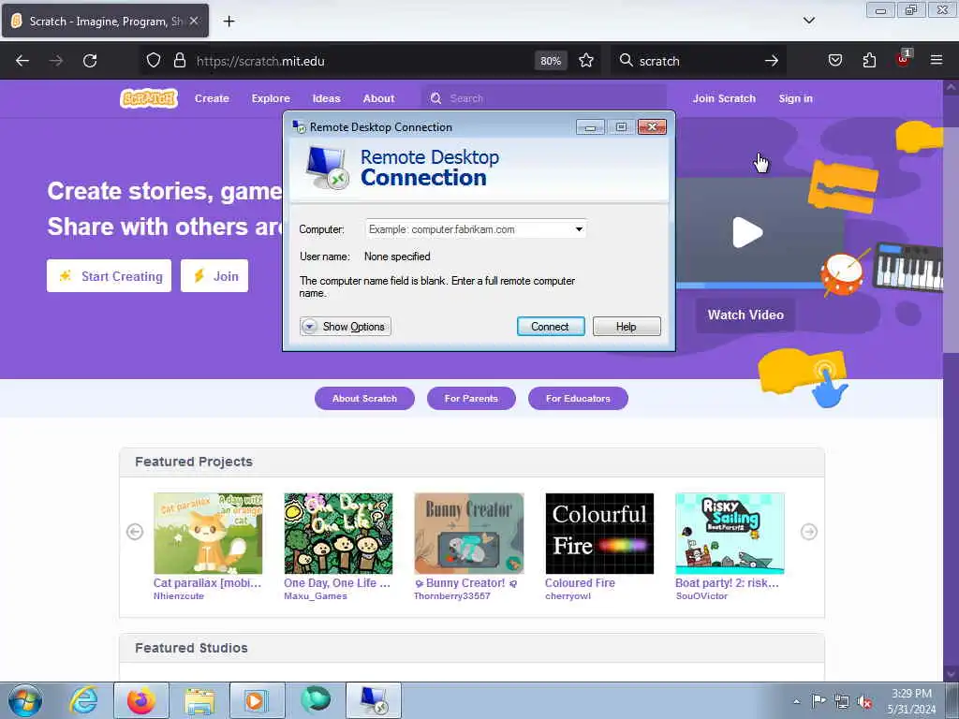This screenshot has height=719, width=959.
Task: Launch Internet Explorer from taskbar
Action: (x=83, y=700)
